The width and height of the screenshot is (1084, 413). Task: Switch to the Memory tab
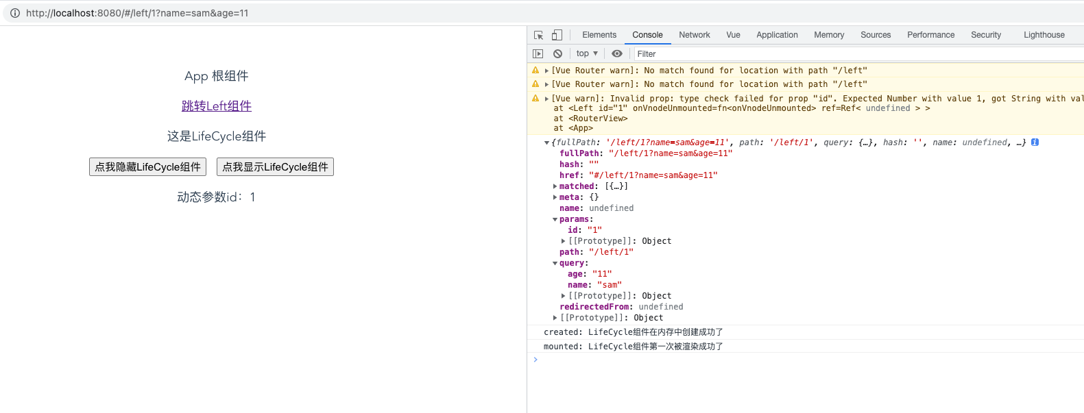[x=829, y=35]
